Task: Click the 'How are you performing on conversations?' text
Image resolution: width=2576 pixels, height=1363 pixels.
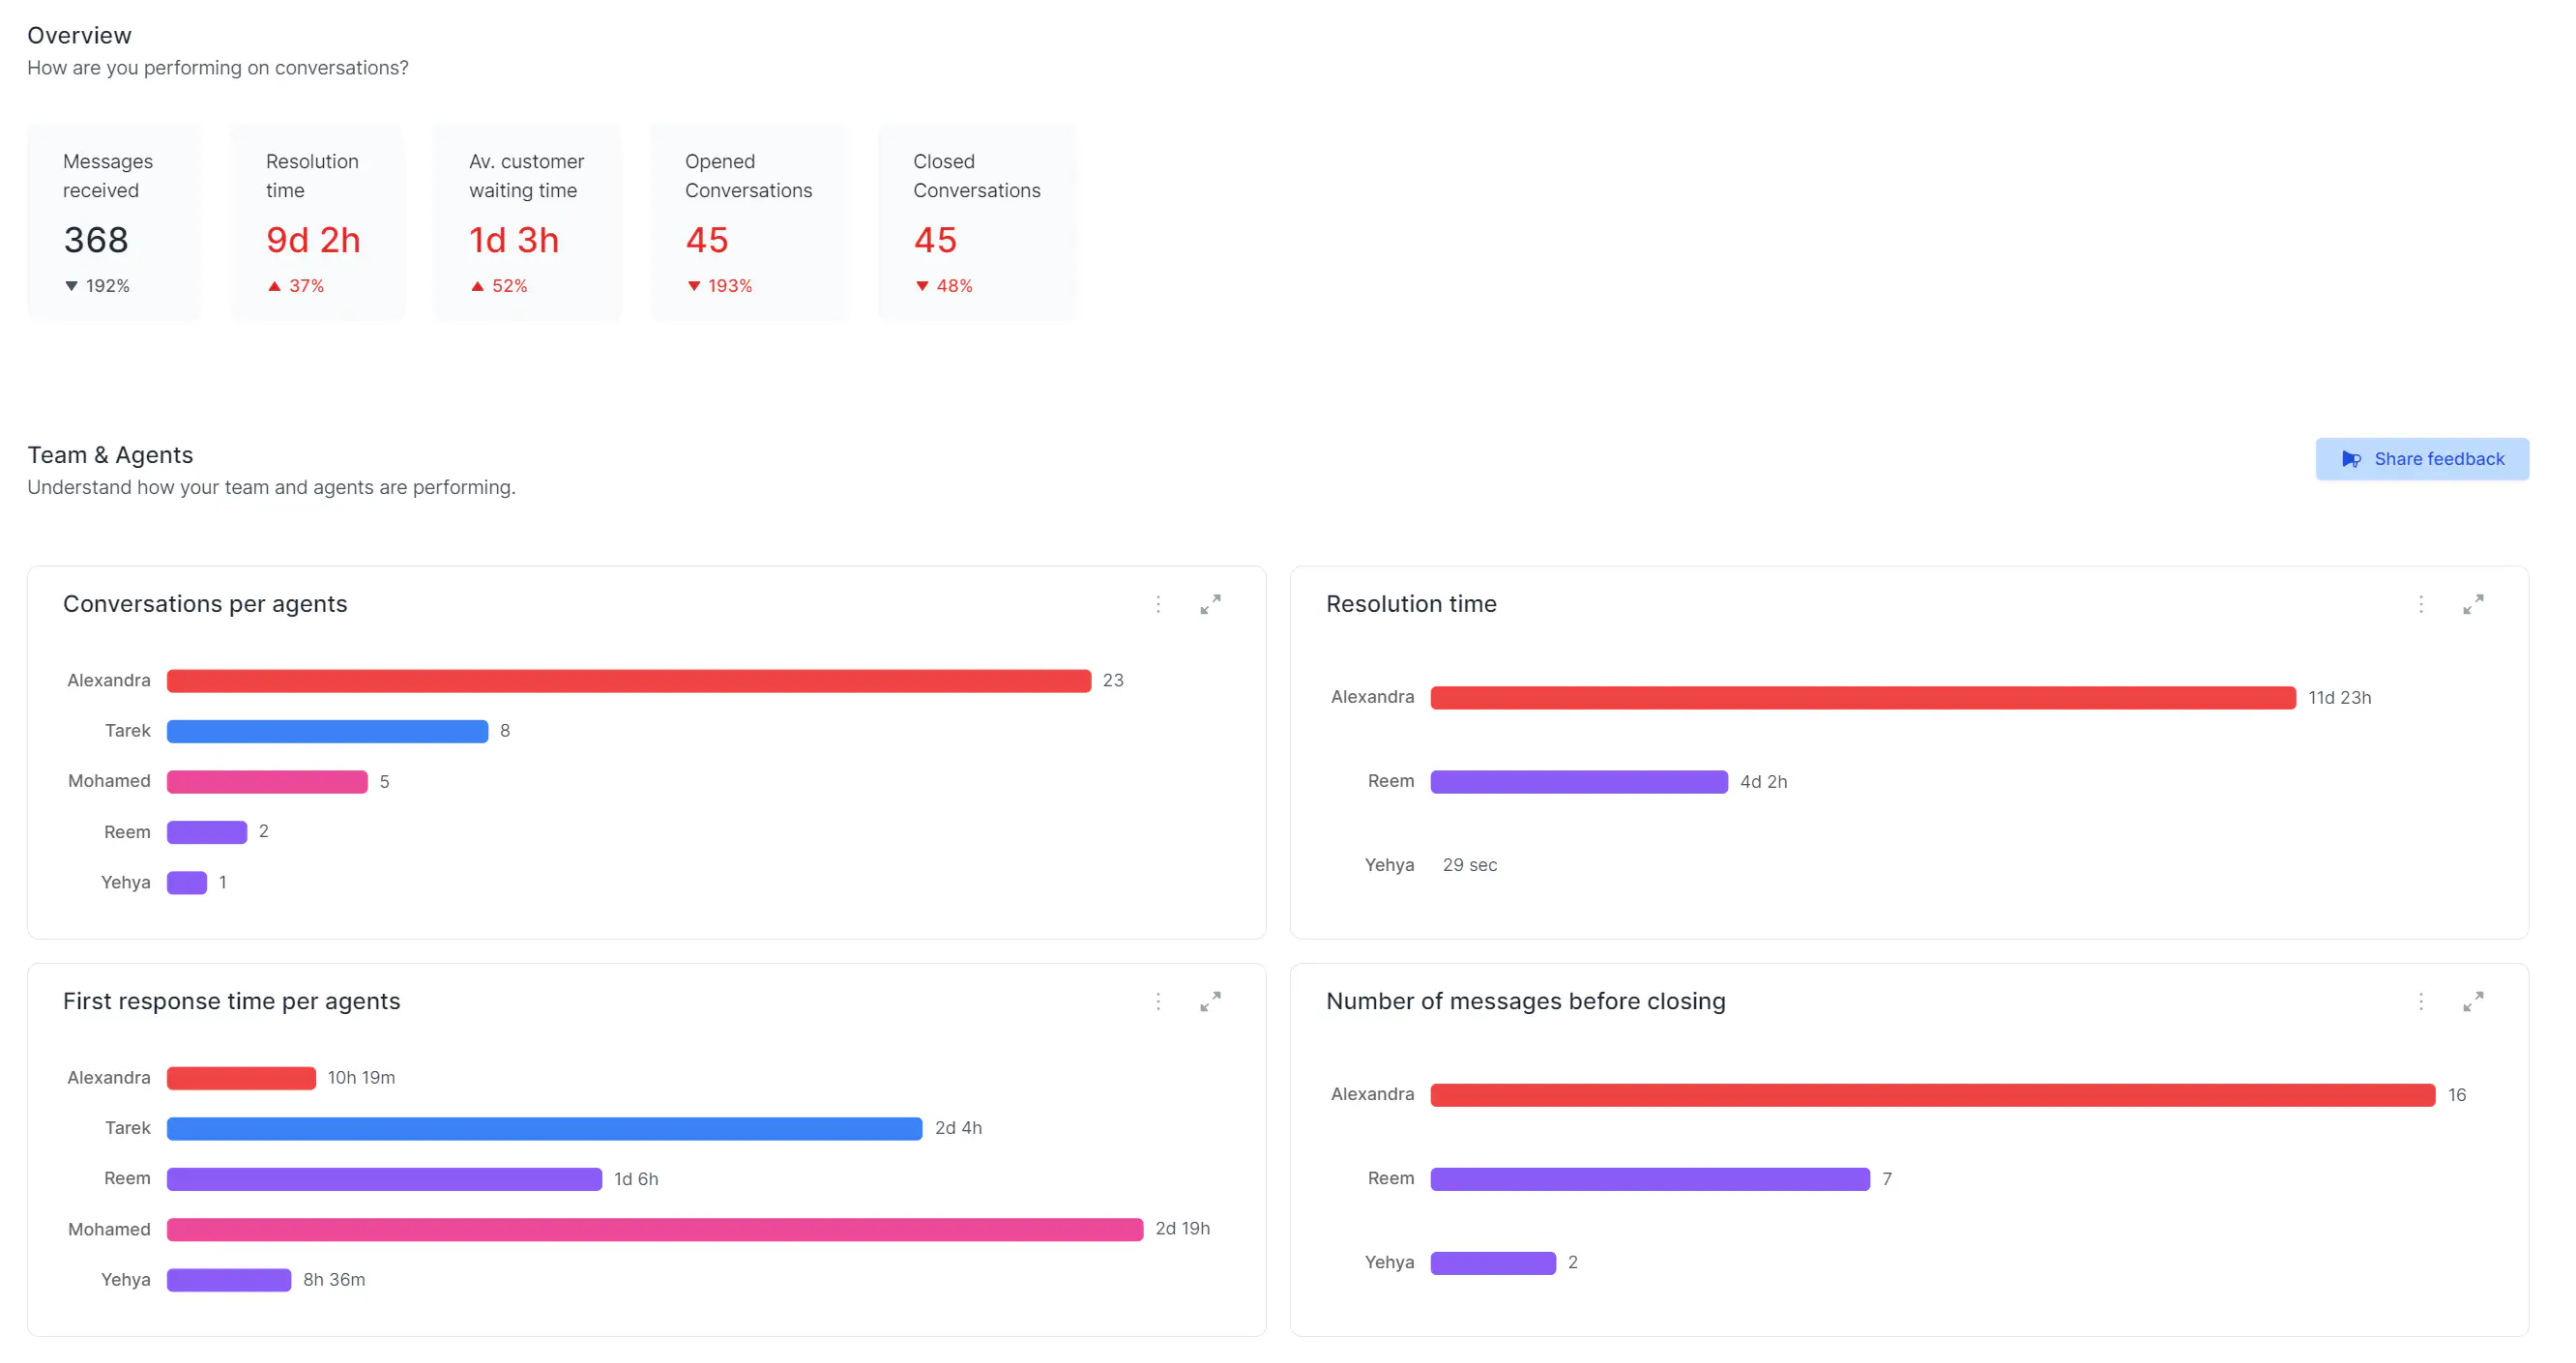Action: coord(218,68)
